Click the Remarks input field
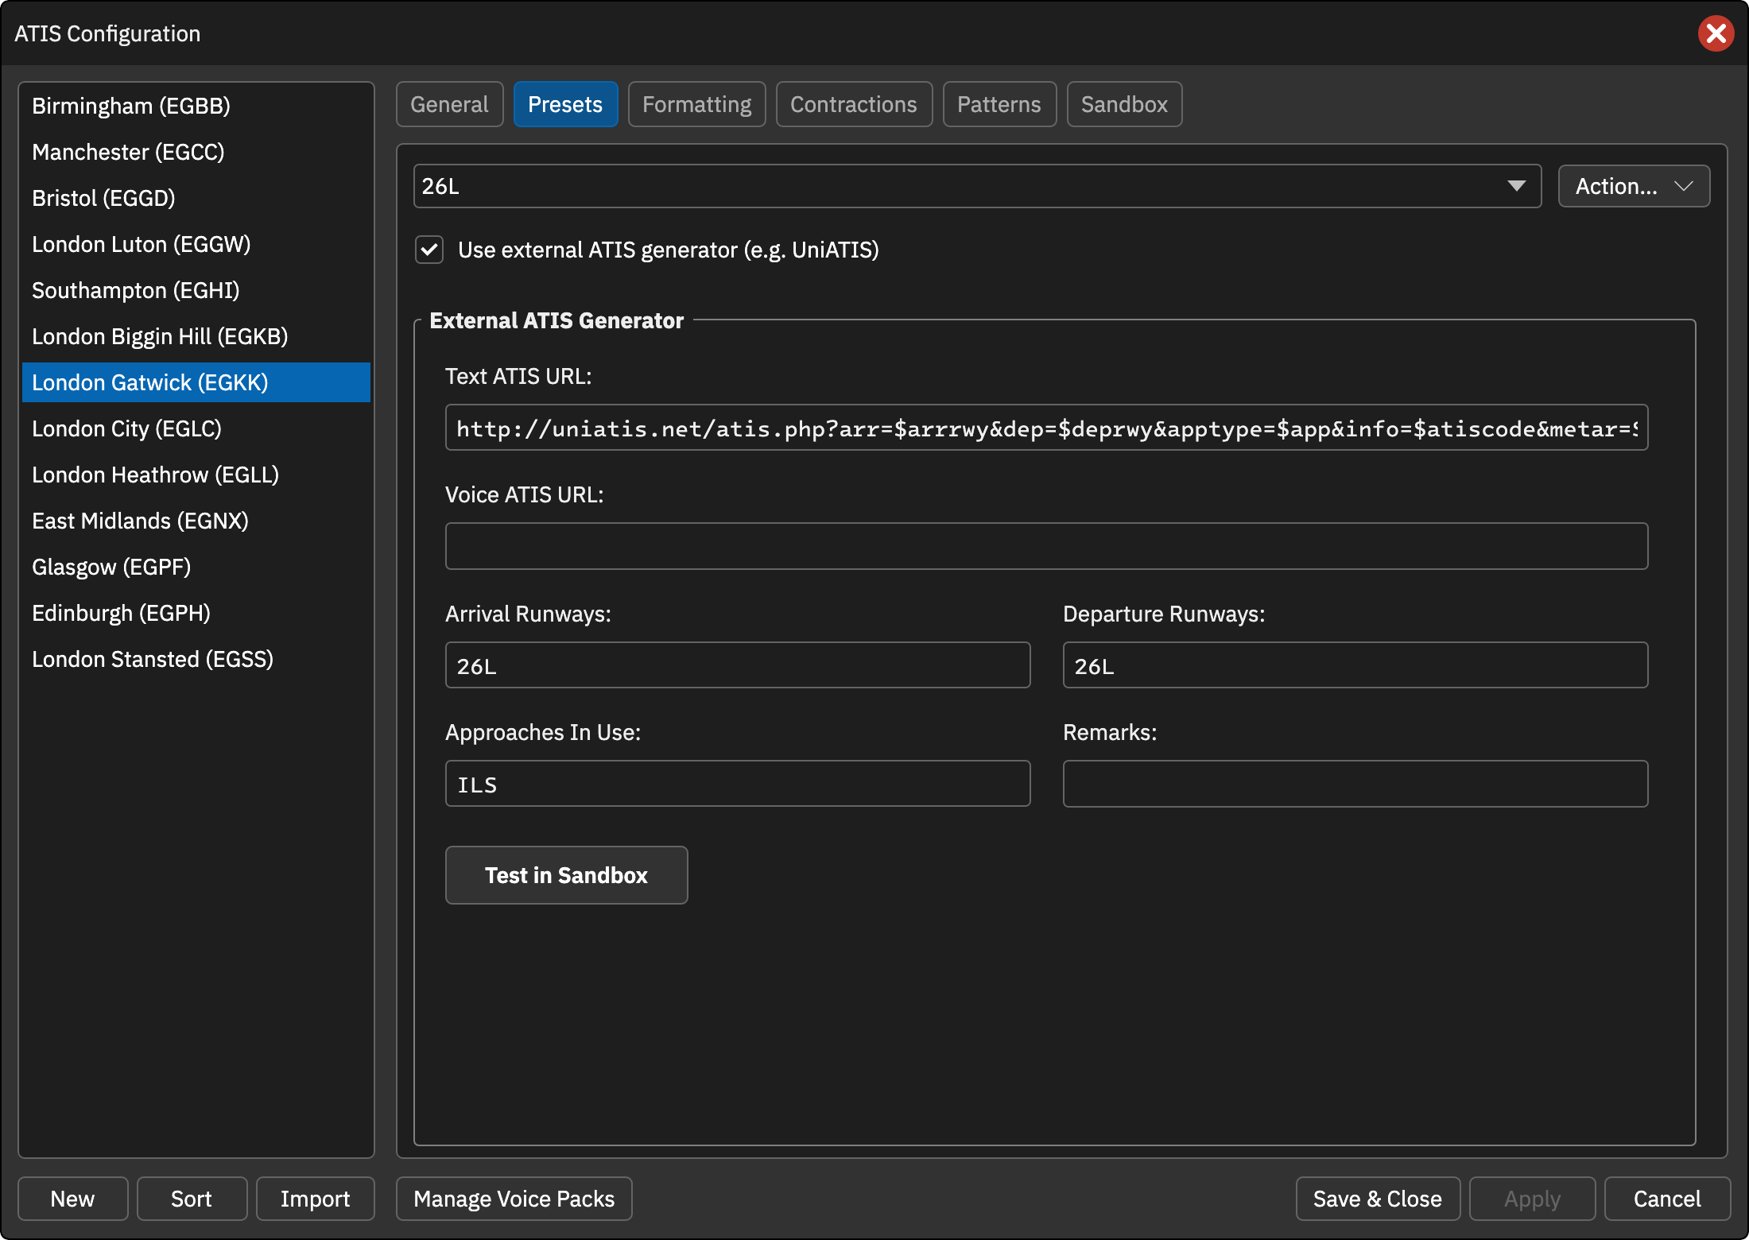This screenshot has height=1240, width=1749. point(1355,784)
